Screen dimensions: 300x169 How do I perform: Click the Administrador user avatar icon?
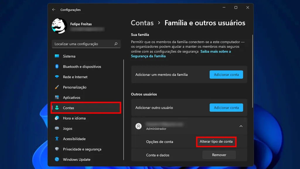(x=139, y=126)
